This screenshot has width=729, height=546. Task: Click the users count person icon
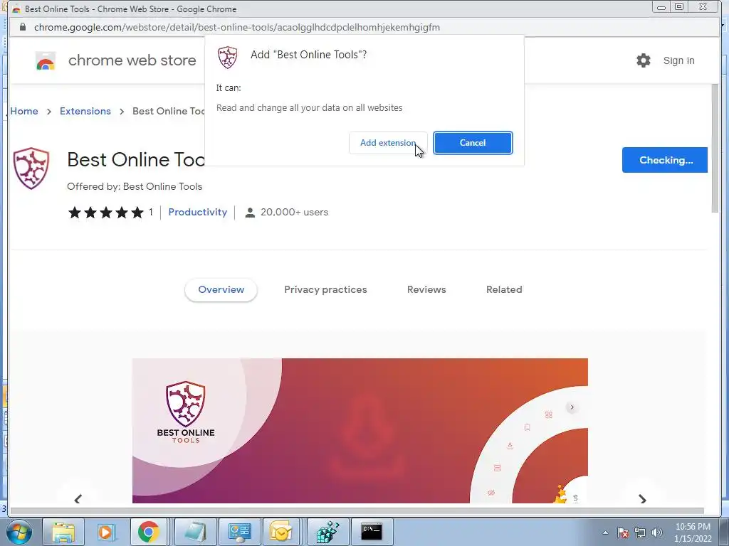250,213
